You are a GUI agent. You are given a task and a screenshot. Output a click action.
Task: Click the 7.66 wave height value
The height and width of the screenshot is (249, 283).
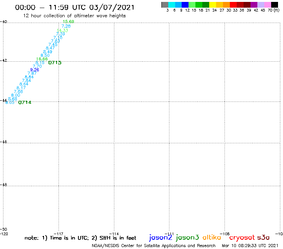click(x=18, y=92)
